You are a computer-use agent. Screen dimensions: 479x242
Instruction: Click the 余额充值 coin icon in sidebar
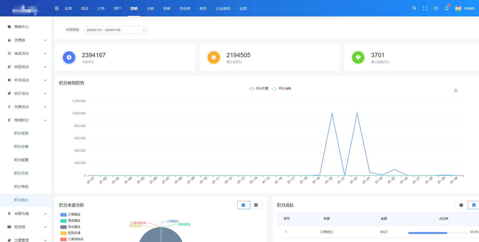tap(9, 214)
